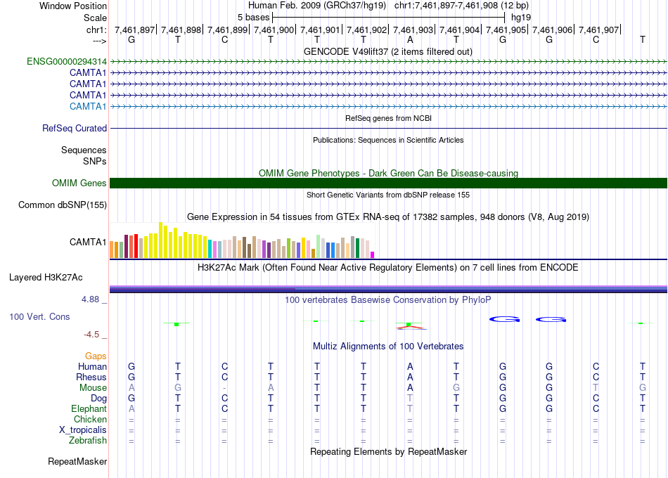Open the 100 Vert. Cons track label
668x478 pixels.
[x=39, y=316]
